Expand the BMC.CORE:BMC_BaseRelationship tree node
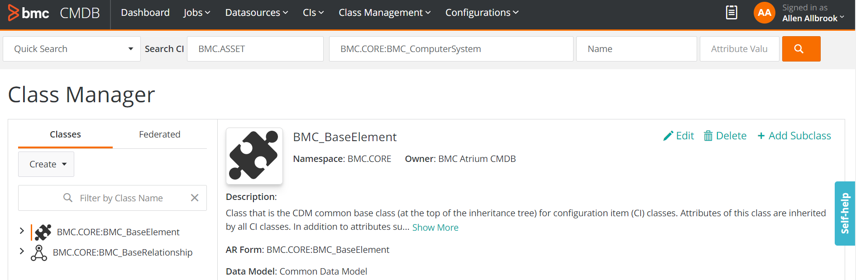The width and height of the screenshot is (856, 280). pyautogui.click(x=22, y=251)
